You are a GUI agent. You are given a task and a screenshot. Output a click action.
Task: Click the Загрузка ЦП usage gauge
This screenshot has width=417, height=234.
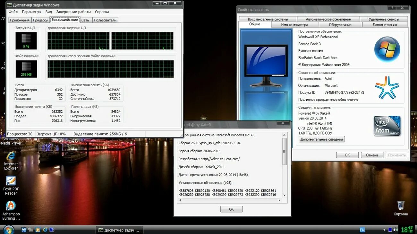point(26,41)
